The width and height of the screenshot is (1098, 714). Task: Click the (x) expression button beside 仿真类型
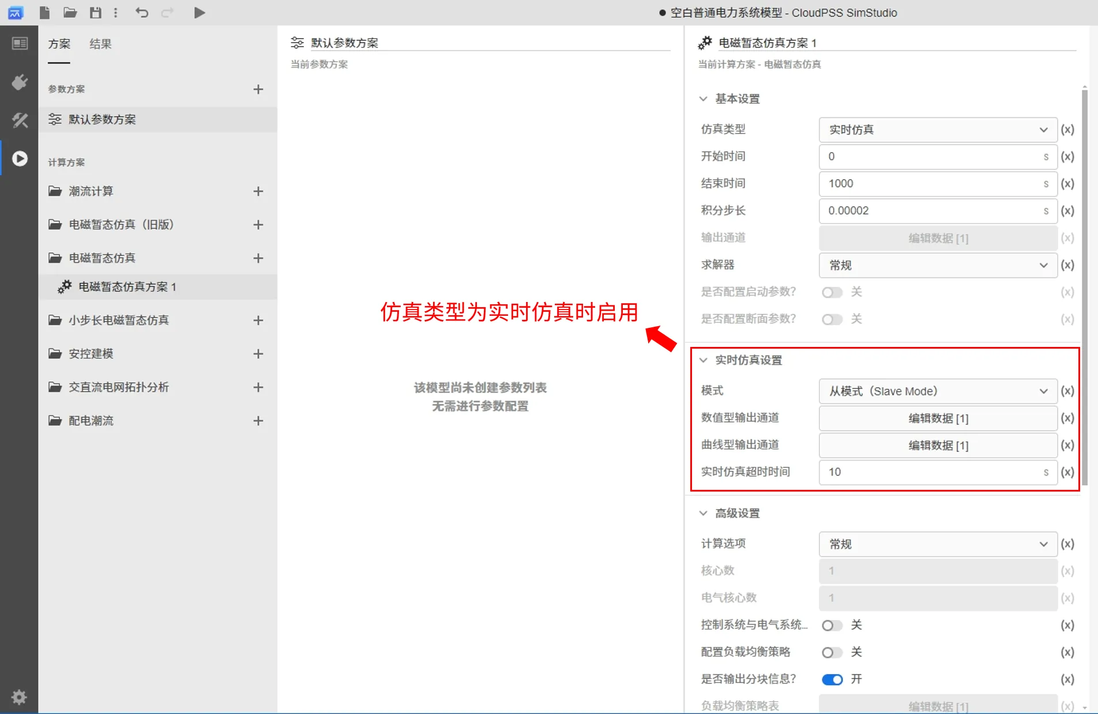point(1067,130)
